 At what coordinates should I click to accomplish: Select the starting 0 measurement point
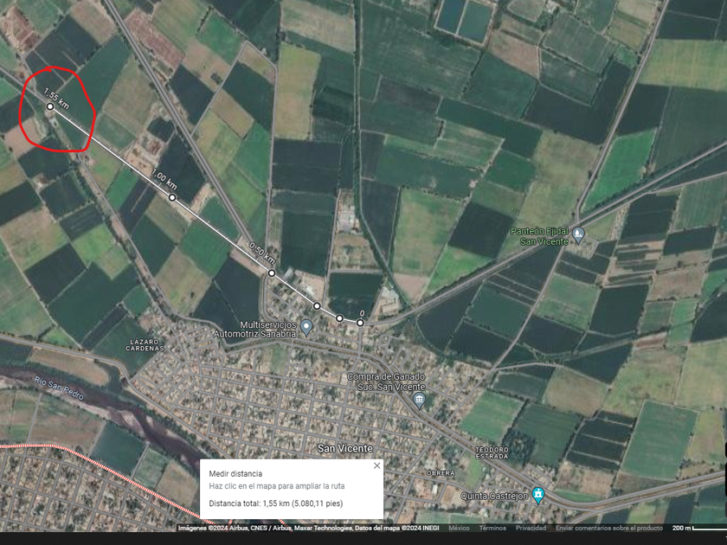(x=360, y=323)
